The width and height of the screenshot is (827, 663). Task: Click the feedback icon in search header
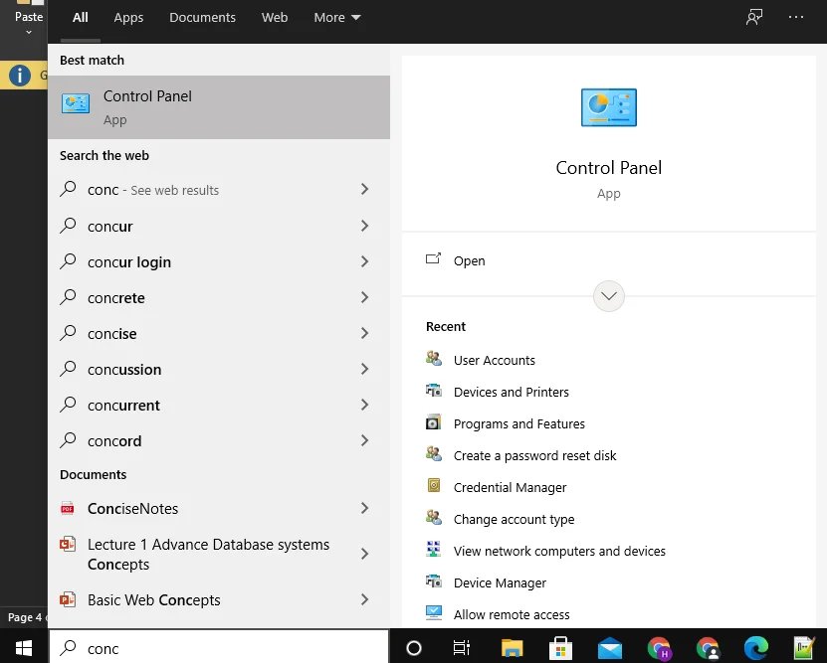(754, 17)
